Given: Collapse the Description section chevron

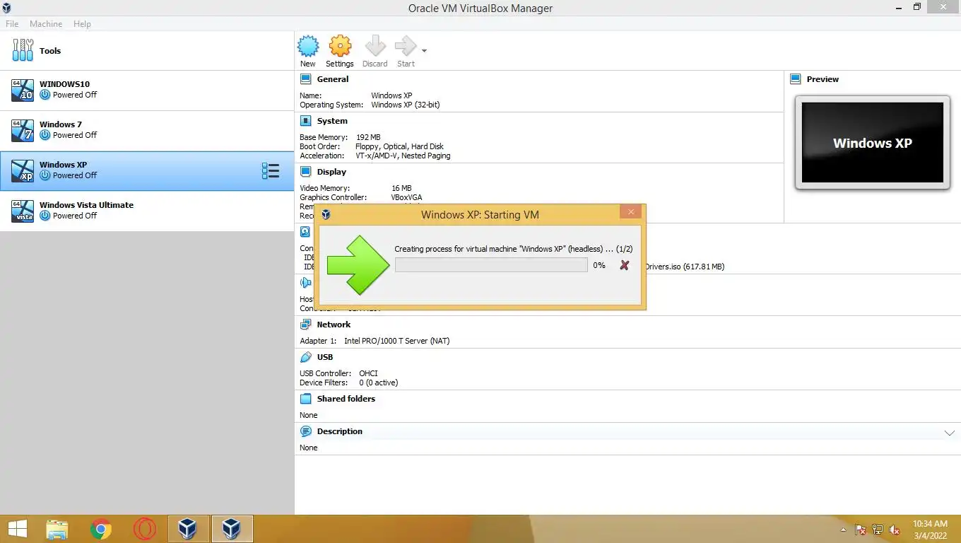Looking at the screenshot, I should [x=949, y=433].
